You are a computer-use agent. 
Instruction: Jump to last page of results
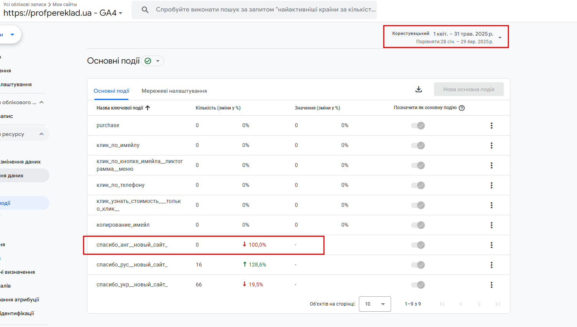click(x=498, y=304)
